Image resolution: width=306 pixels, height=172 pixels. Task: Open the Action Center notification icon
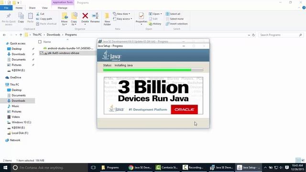coord(287,168)
